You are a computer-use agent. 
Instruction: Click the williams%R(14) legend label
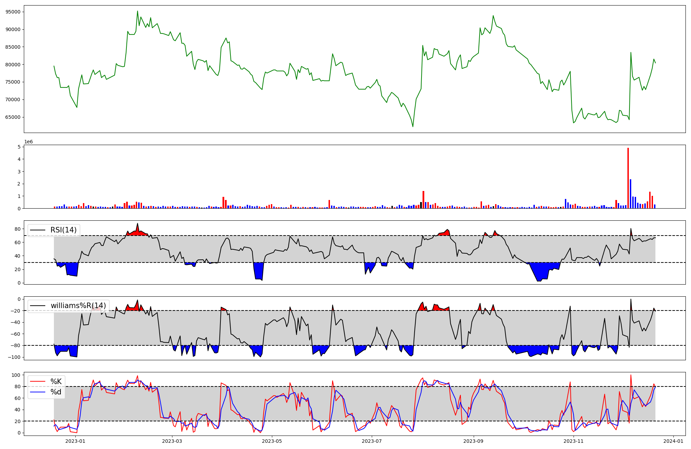click(78, 306)
